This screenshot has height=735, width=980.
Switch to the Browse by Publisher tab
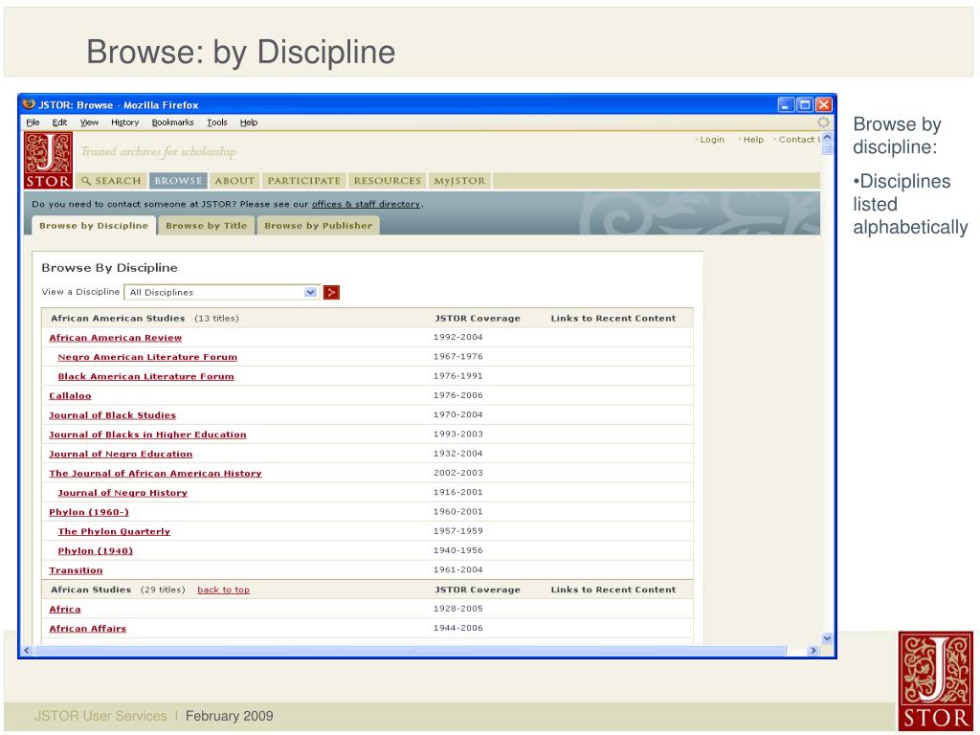click(x=318, y=226)
